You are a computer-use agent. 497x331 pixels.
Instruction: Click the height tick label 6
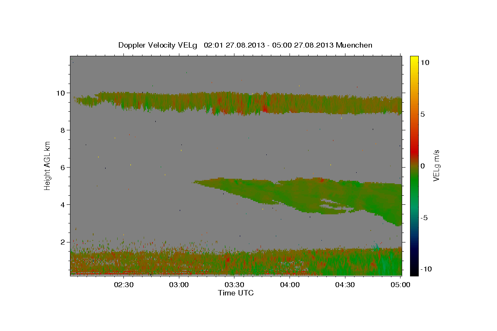click(x=63, y=168)
